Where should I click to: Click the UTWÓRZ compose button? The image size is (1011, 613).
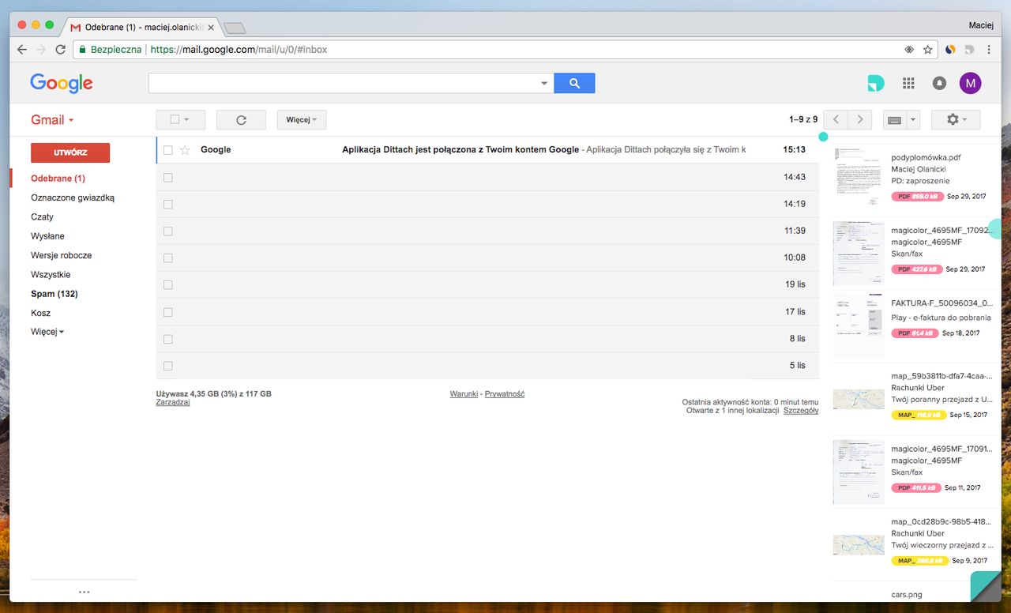pyautogui.click(x=70, y=152)
